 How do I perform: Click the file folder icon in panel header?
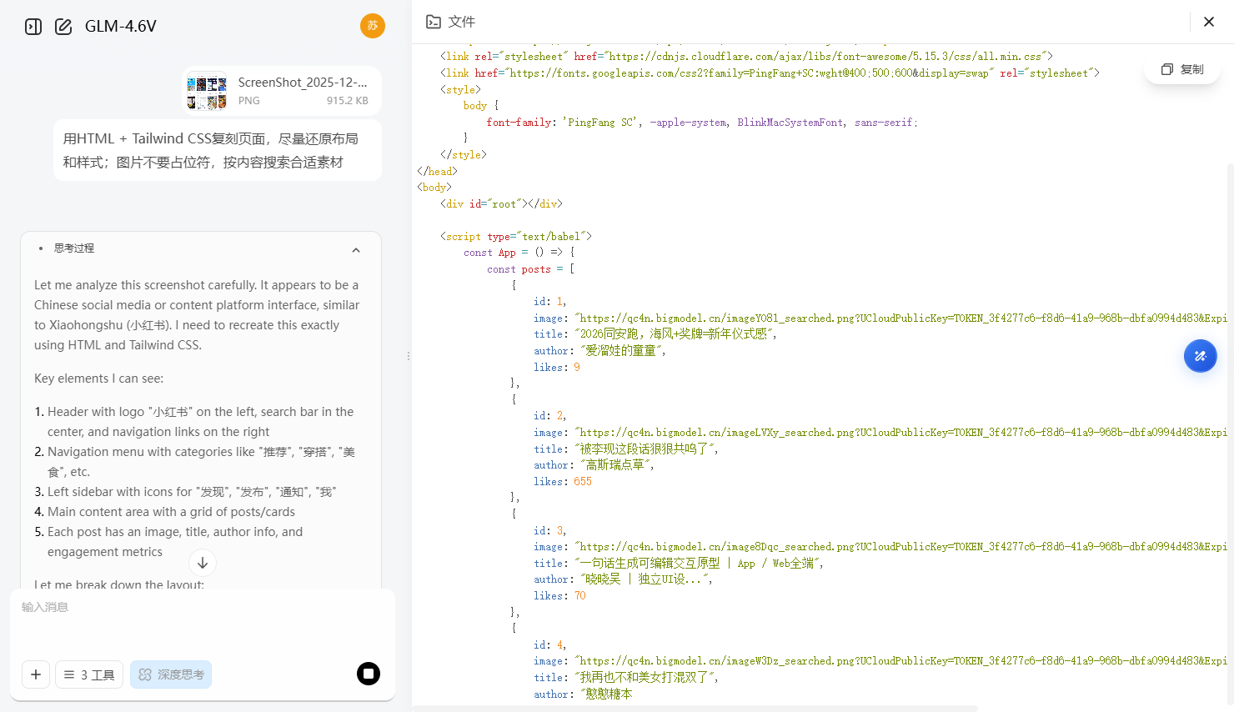434,22
